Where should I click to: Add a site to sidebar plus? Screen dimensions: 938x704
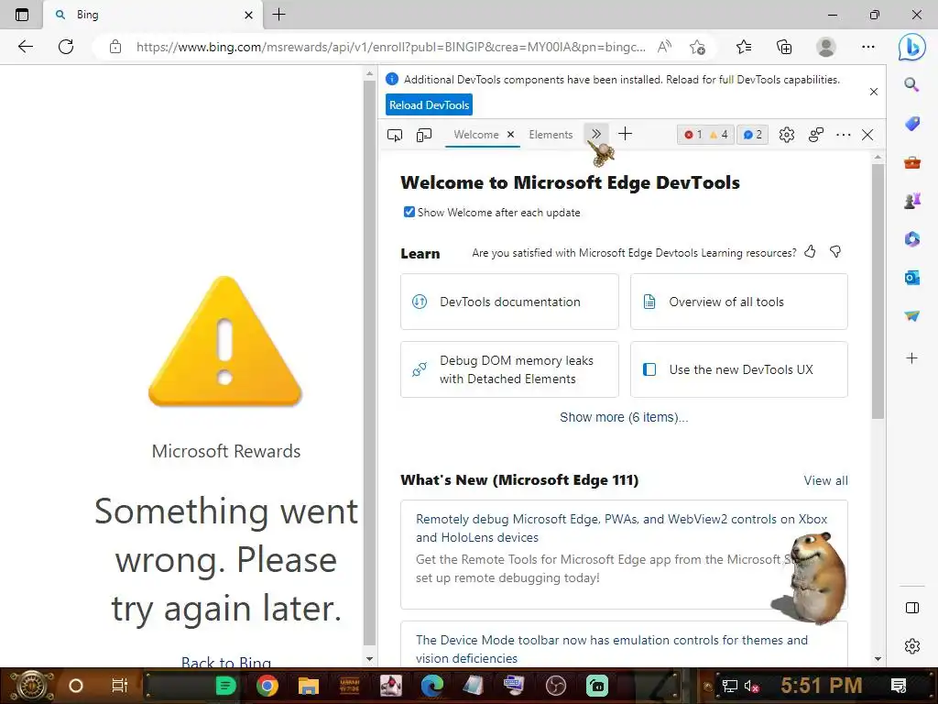[911, 358]
